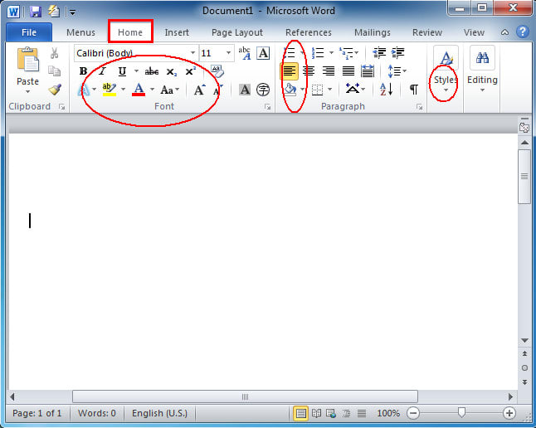This screenshot has width=536, height=428.
Task: Click Clear Formatting eraser icon
Action: (x=217, y=71)
